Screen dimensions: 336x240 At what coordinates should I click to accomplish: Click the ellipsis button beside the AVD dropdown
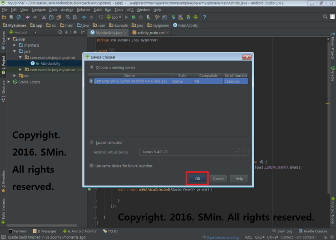pyautogui.click(x=244, y=152)
